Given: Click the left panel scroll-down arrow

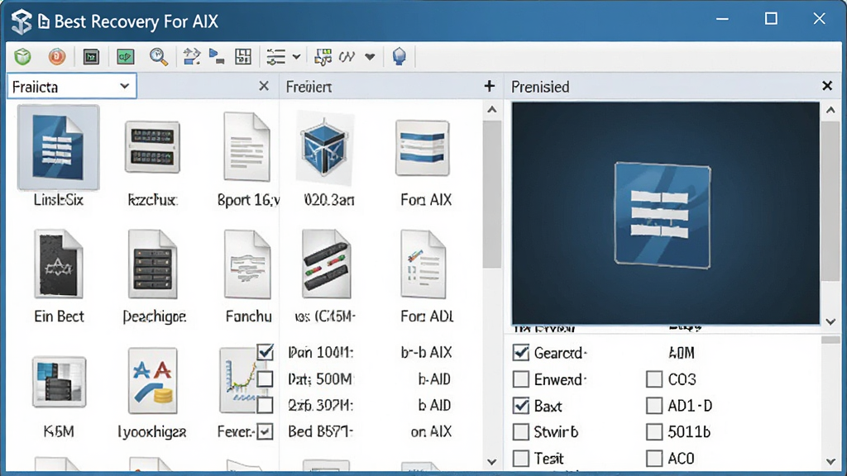Looking at the screenshot, I should 491,462.
